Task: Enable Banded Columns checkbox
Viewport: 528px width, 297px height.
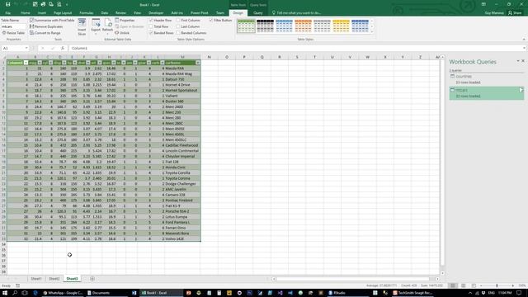Action: 178,33
